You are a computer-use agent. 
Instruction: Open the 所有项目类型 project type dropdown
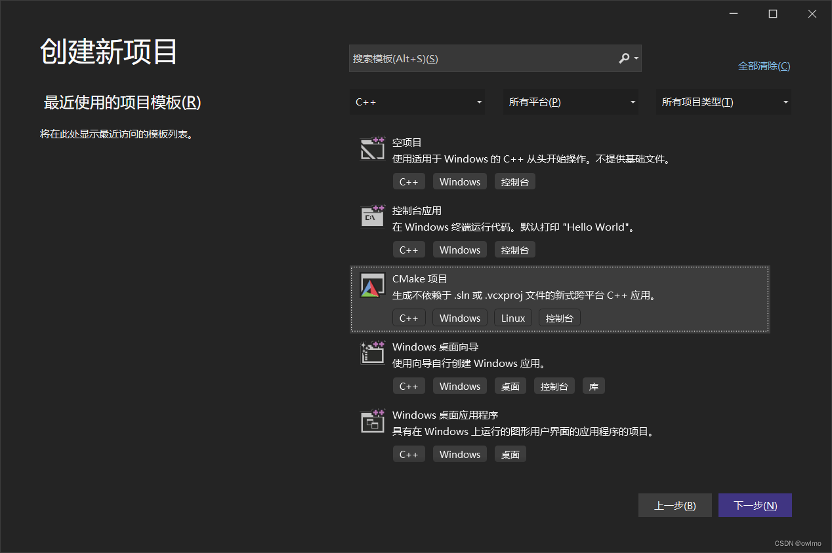point(723,102)
